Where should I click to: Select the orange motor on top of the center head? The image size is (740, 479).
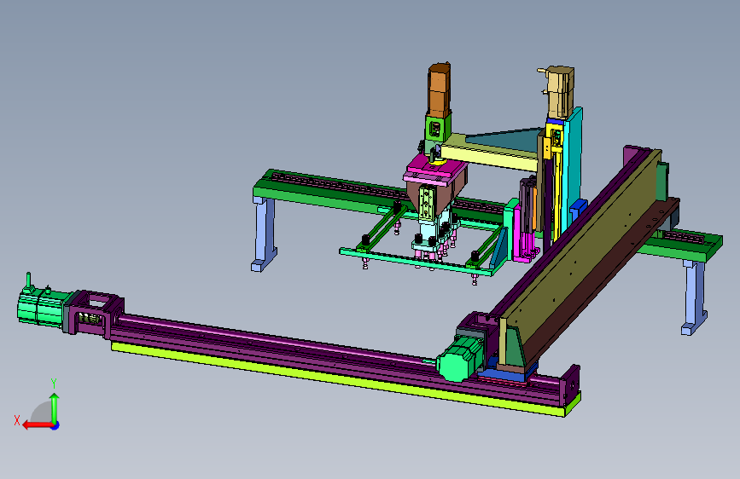pyautogui.click(x=439, y=89)
